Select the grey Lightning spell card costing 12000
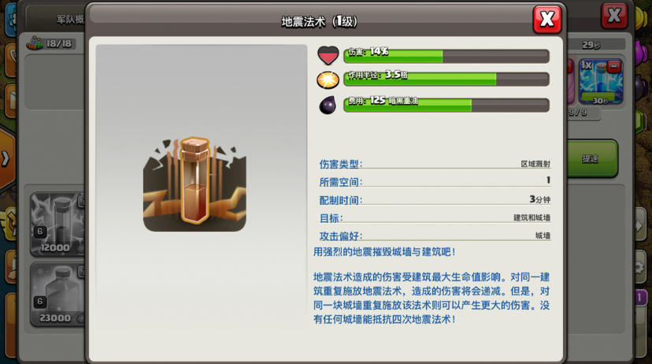 coord(57,224)
